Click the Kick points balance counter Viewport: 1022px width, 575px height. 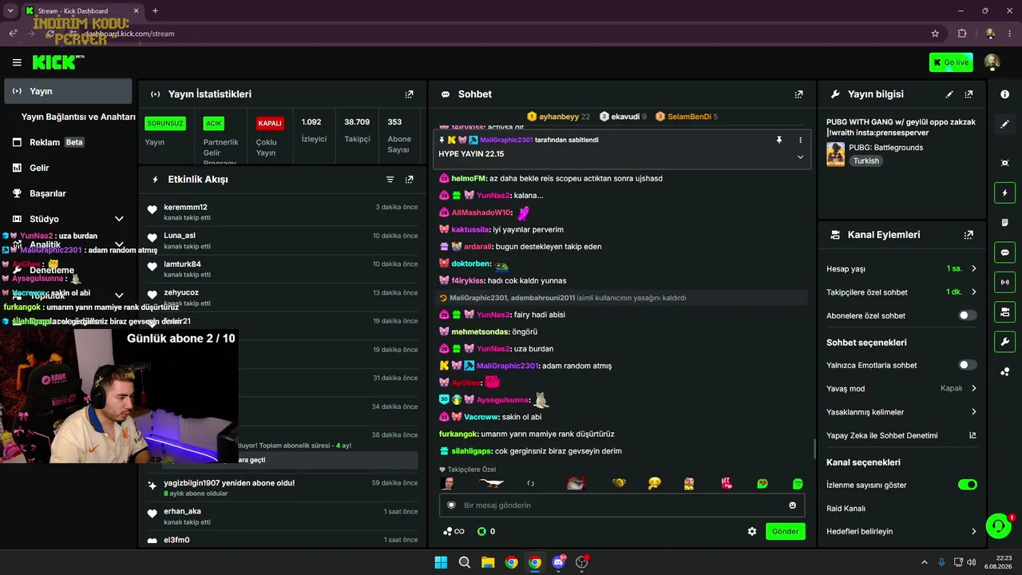pos(486,531)
